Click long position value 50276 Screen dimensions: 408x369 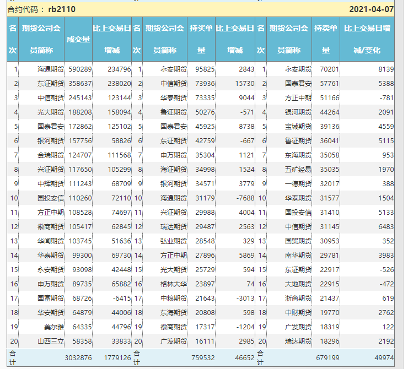pos(205,112)
